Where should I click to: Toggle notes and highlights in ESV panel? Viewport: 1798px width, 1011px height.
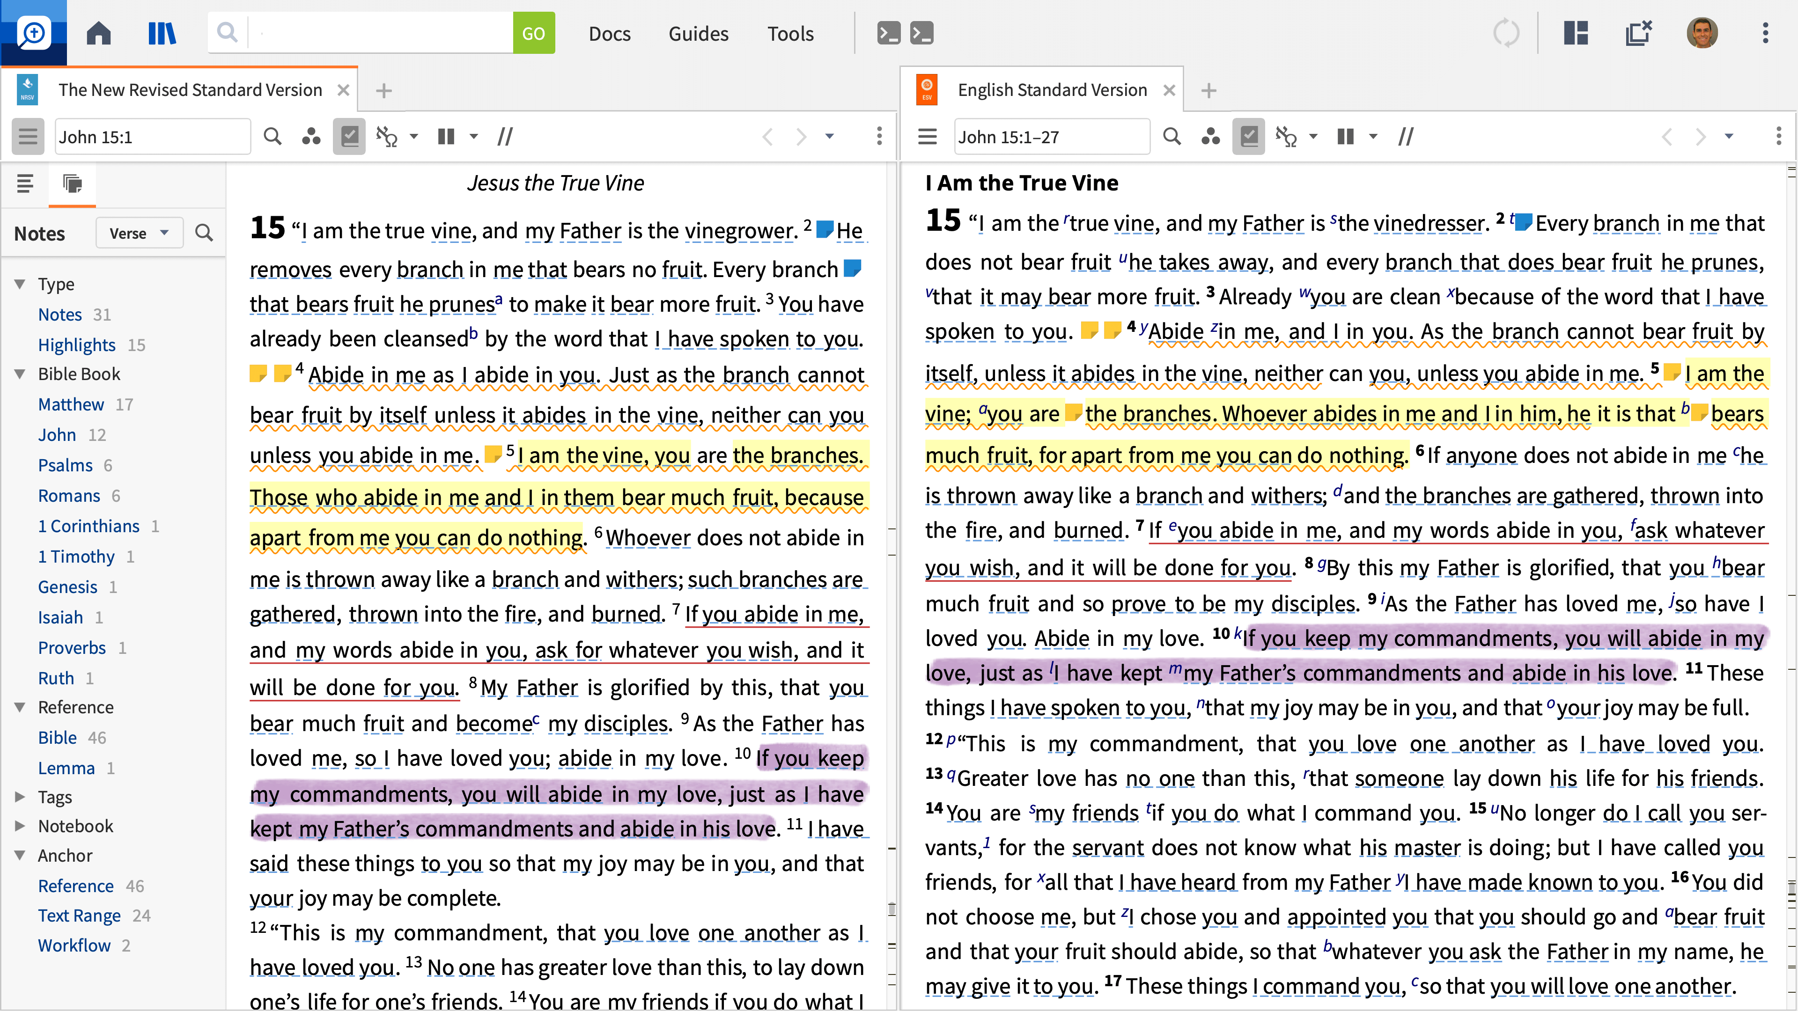(1249, 137)
